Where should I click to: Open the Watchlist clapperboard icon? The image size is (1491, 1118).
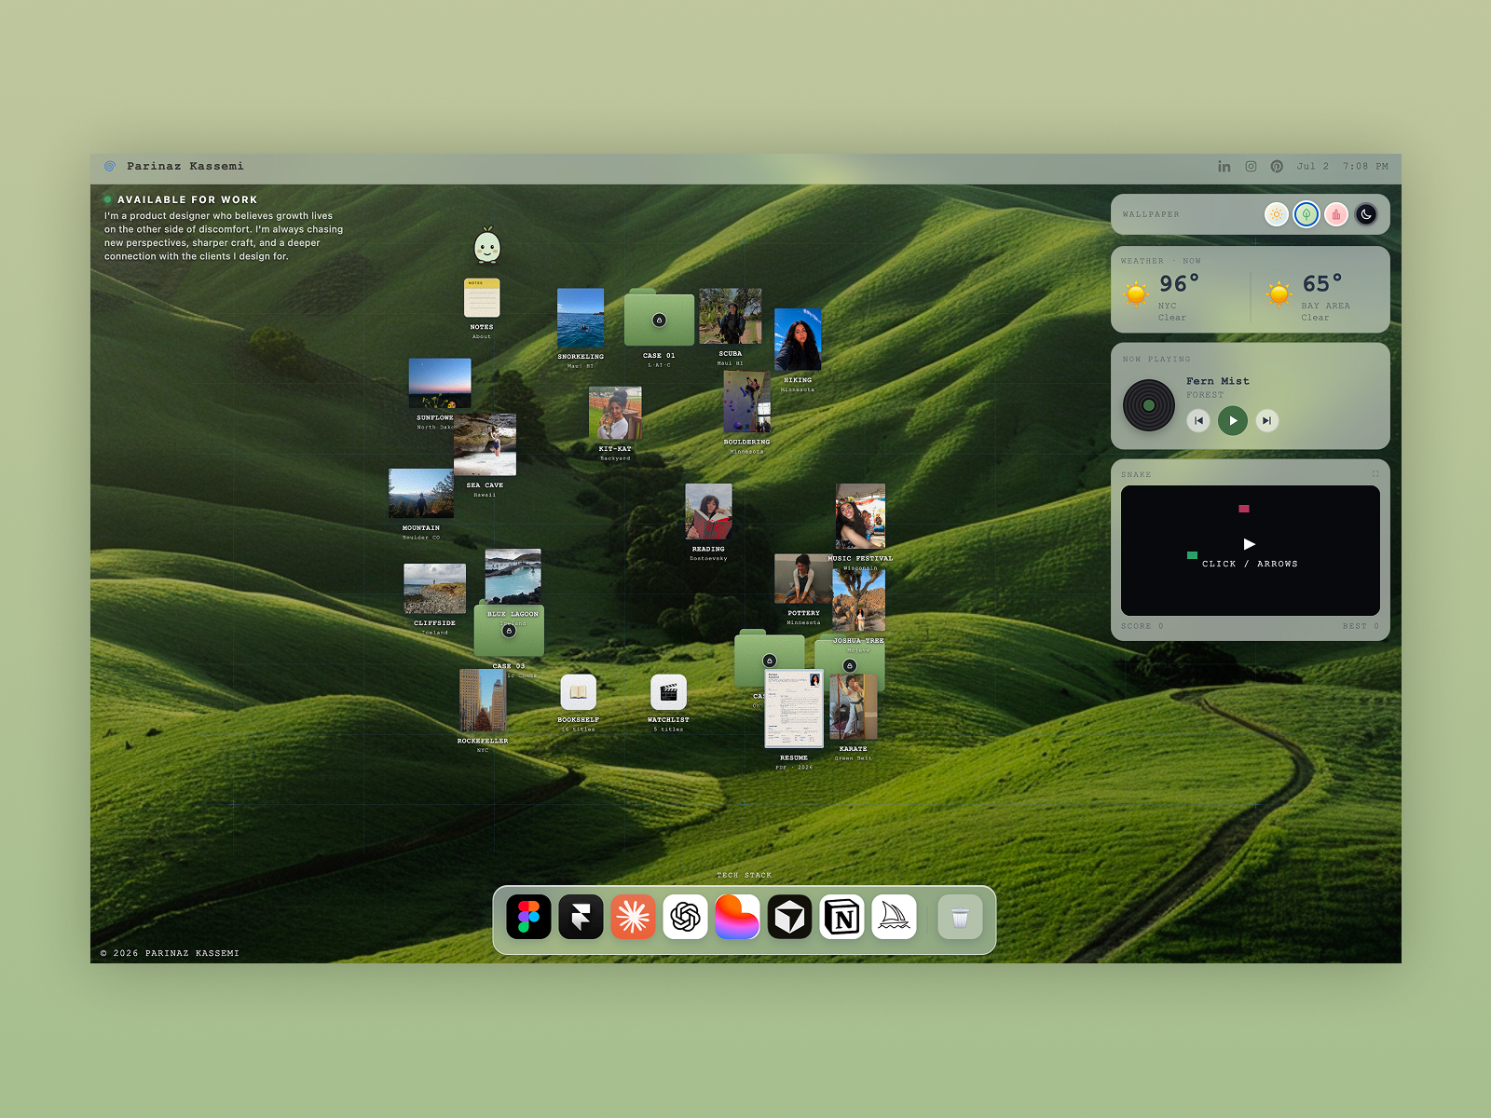point(668,692)
